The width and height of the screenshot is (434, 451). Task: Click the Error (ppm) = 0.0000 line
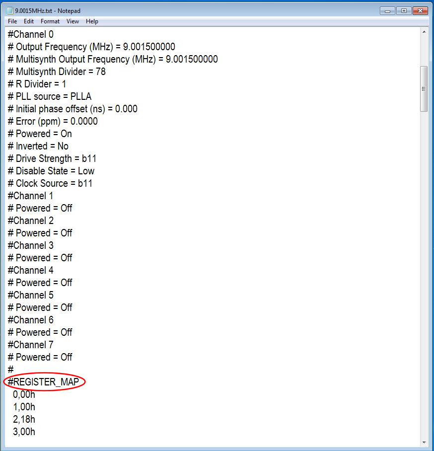click(x=53, y=121)
